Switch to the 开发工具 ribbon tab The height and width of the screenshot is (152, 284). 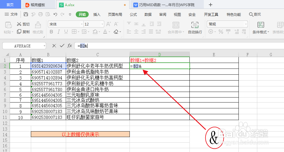[211, 14]
